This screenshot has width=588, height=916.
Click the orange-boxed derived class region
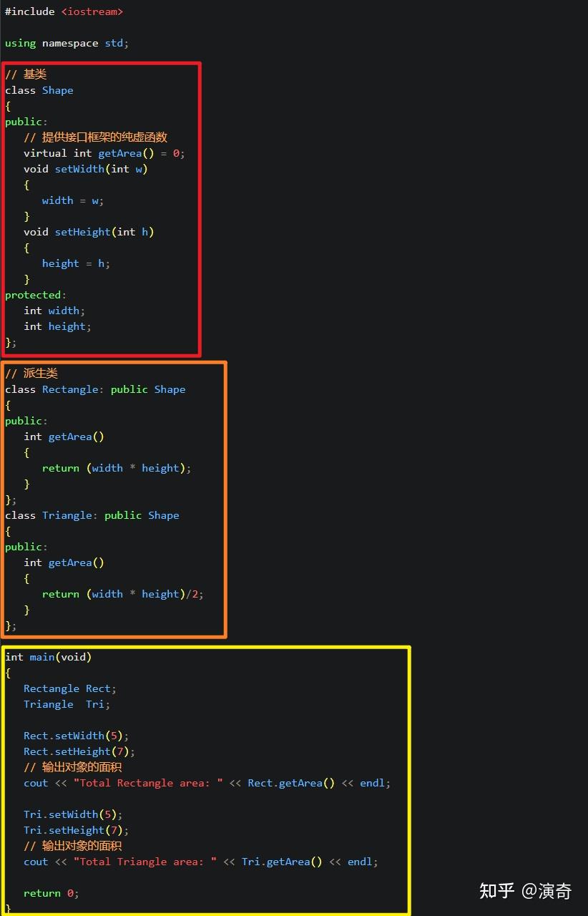[113, 499]
